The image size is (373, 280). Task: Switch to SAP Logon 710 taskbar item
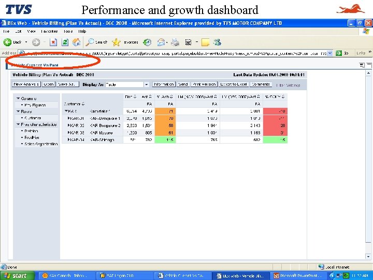(125, 276)
